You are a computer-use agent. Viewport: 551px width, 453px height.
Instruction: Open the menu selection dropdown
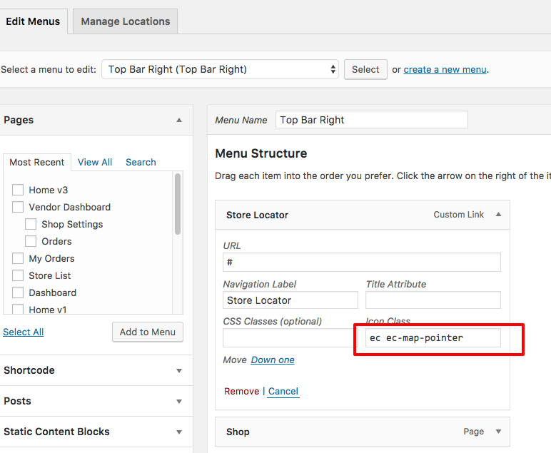[x=220, y=69]
